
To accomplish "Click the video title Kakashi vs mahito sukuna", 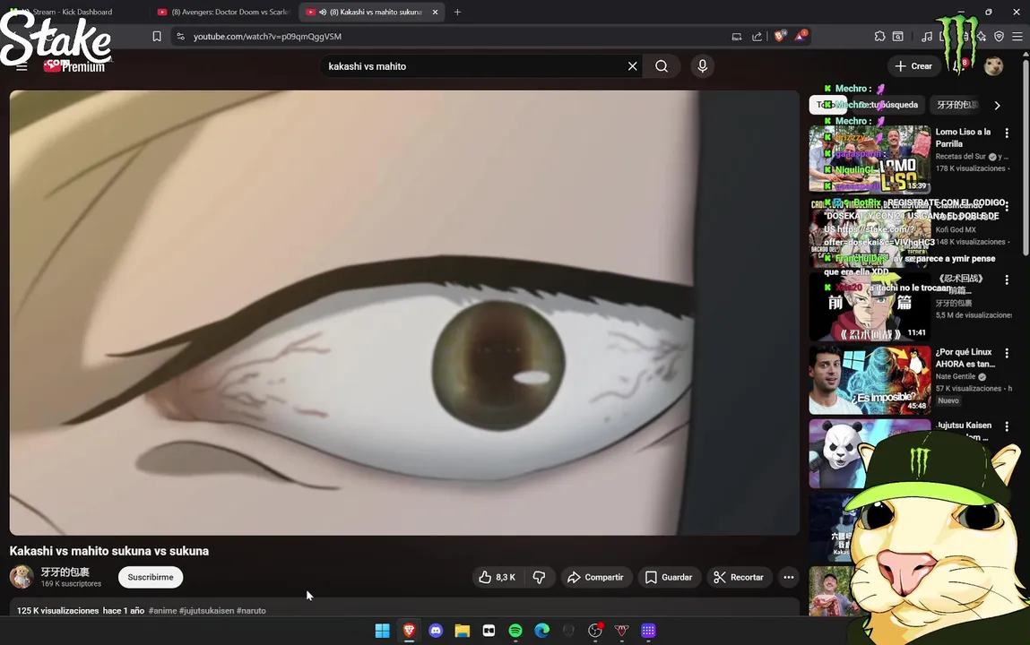I will (109, 551).
